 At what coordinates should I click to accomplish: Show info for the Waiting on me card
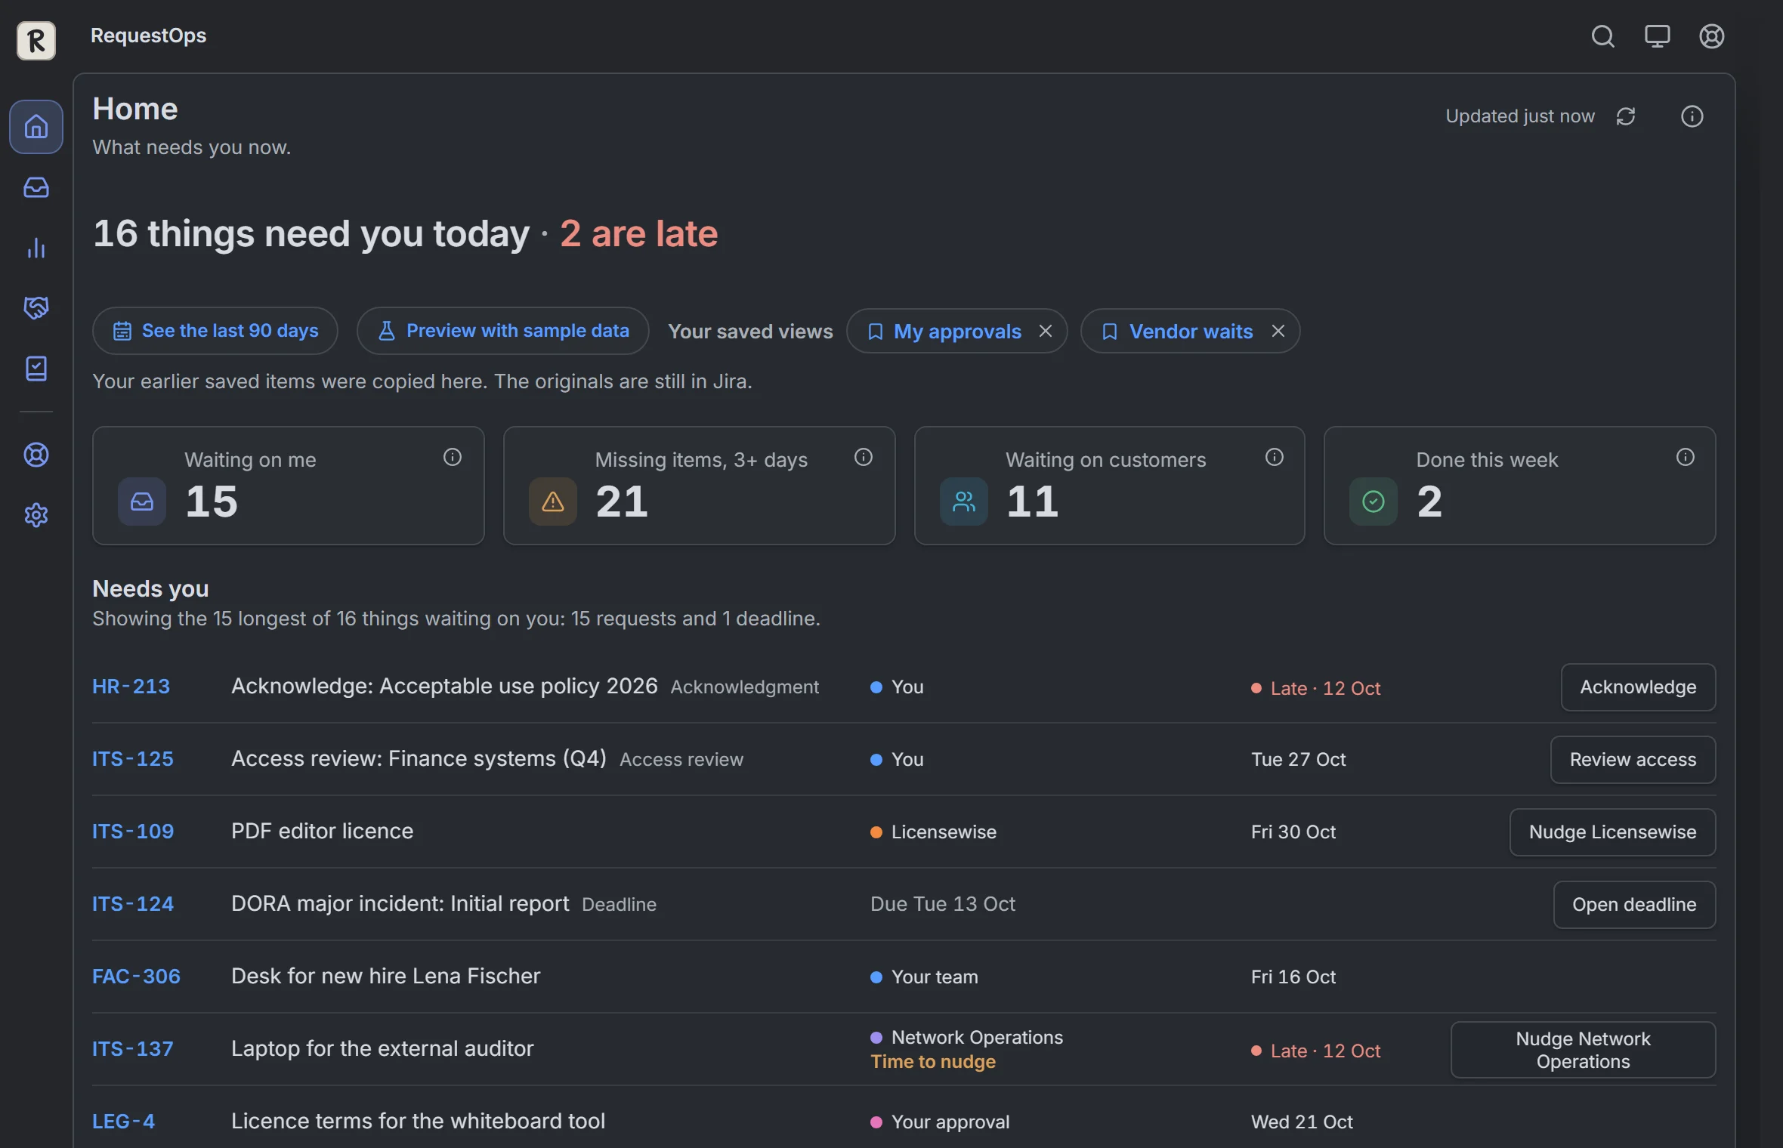[x=453, y=457]
